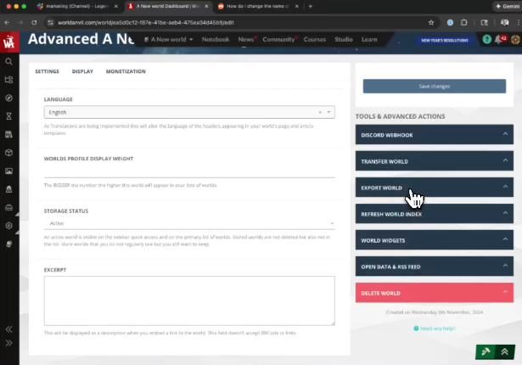Open the Storage Status dropdown
Viewport: 522px width, 365px height.
tap(189, 223)
